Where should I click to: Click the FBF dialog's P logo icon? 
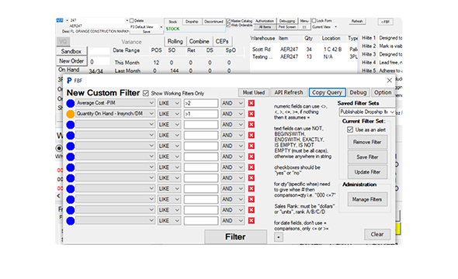pos(69,81)
